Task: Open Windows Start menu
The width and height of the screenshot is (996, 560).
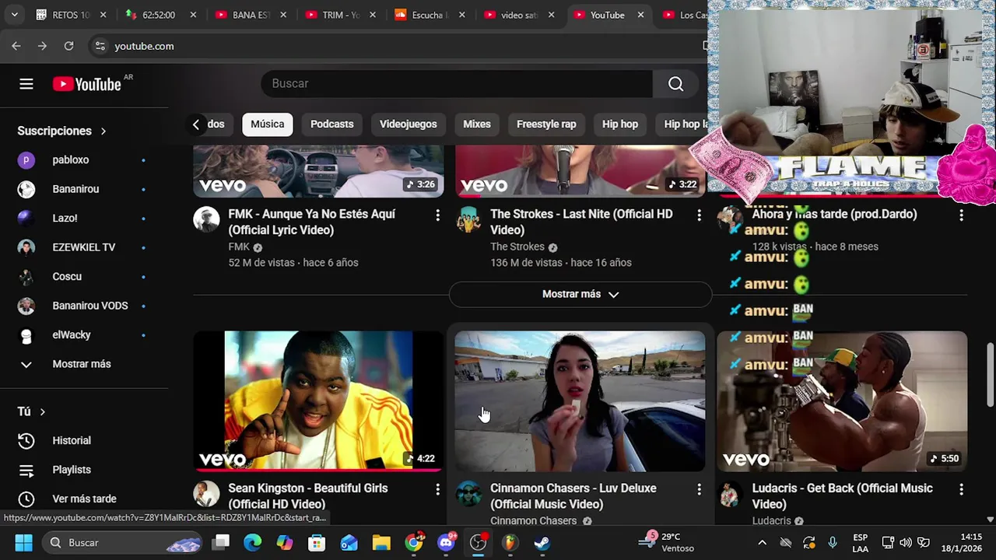Action: pos(23,543)
